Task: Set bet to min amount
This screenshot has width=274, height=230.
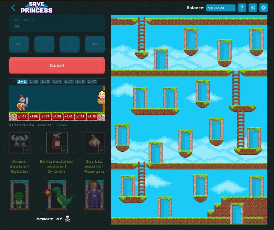Action: [x=19, y=44]
